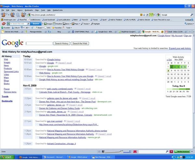195x161 pixels.
Task: Click the site identity icon next to the URL
Action: tap(29, 15)
